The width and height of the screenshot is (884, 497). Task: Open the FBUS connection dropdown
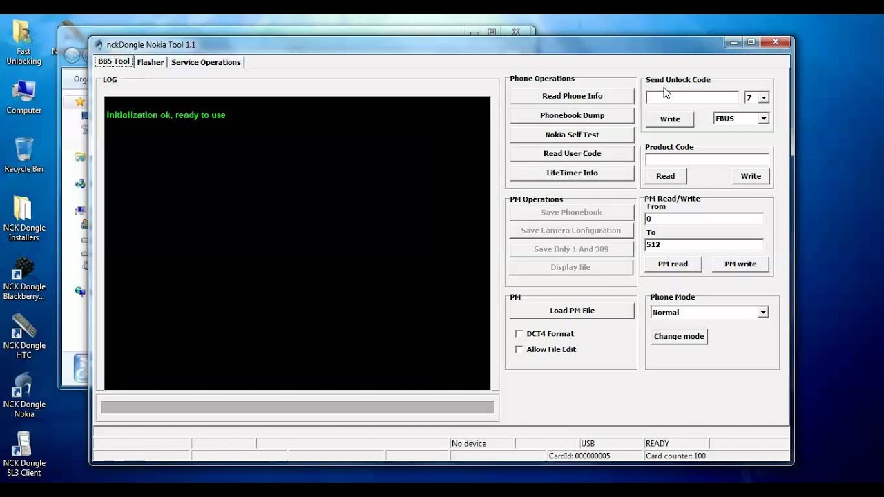[x=764, y=119]
